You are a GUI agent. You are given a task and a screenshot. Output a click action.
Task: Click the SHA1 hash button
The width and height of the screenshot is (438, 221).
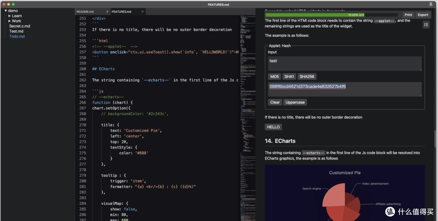(289, 76)
